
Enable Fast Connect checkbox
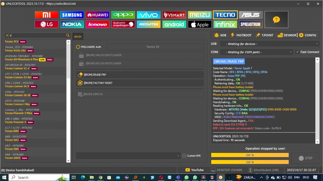297,52
